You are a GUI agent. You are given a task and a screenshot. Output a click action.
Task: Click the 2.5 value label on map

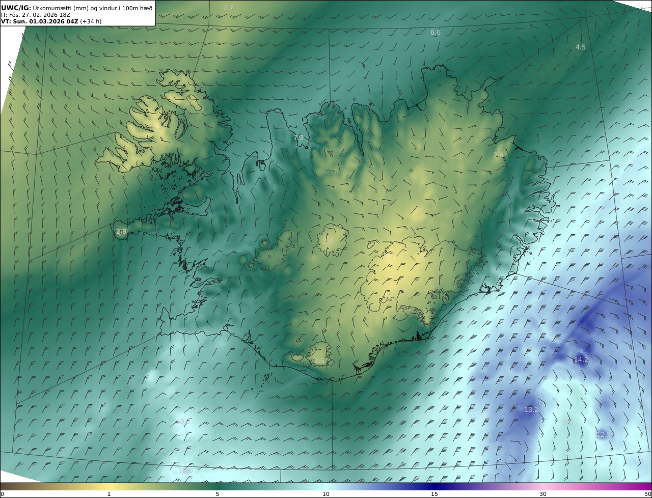coord(319,361)
